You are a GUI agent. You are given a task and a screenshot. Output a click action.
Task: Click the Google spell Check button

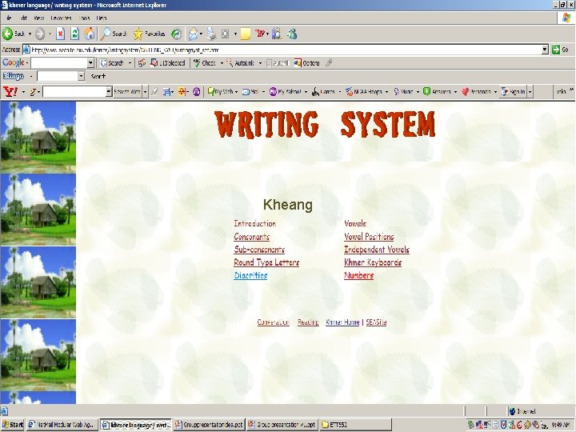(205, 63)
